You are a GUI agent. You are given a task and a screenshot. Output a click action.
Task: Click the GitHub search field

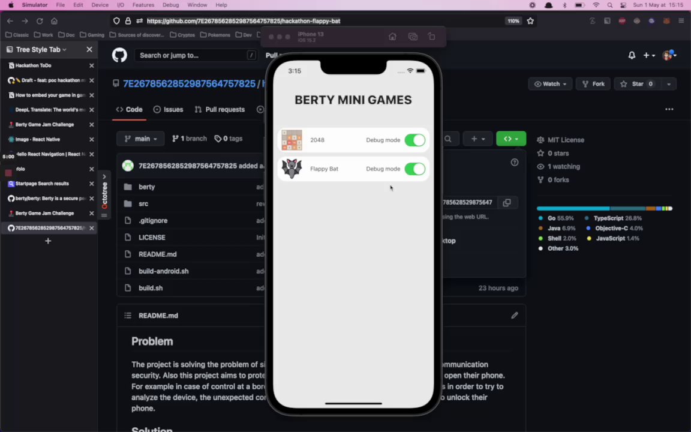click(x=195, y=55)
